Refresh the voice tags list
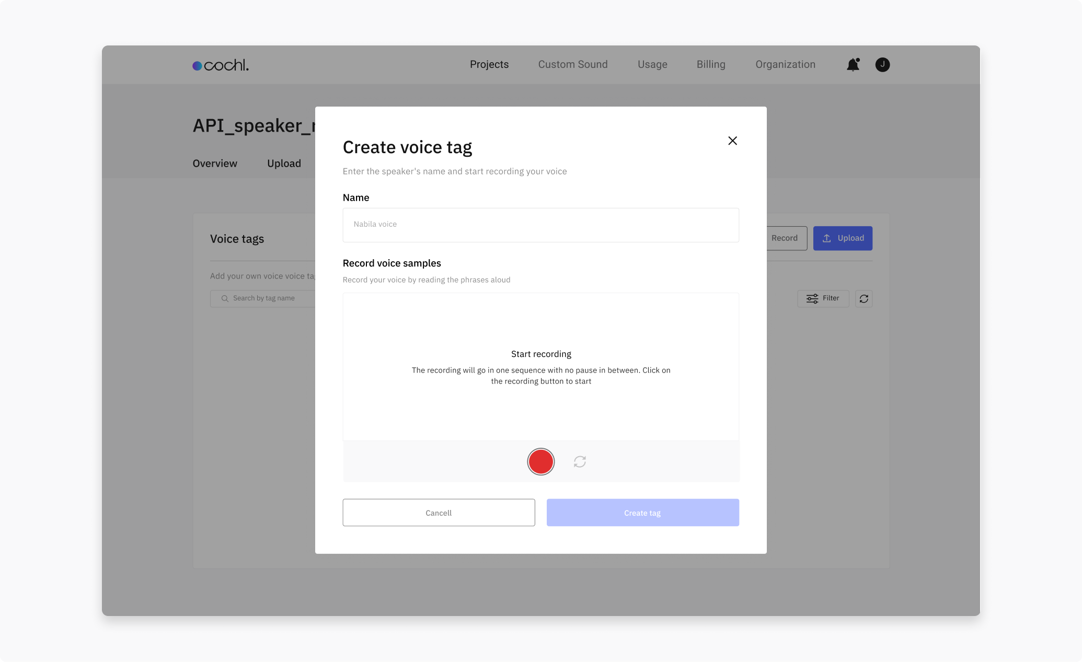Image resolution: width=1082 pixels, height=662 pixels. point(864,298)
